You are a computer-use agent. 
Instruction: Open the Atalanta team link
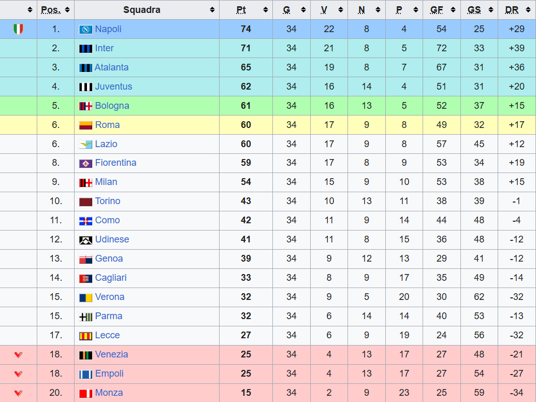click(111, 67)
